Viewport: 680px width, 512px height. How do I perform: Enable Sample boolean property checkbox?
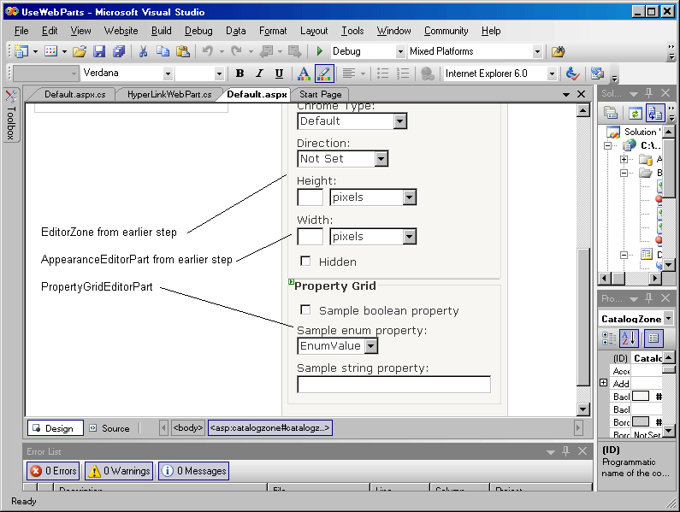pyautogui.click(x=305, y=310)
